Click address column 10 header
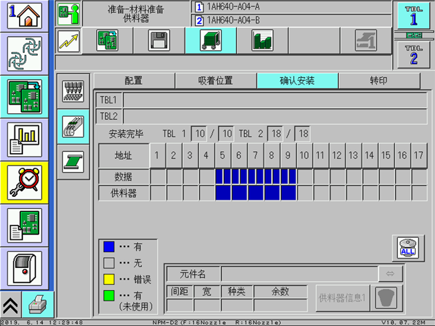Screen dimensions: 435x326 coord(305,155)
